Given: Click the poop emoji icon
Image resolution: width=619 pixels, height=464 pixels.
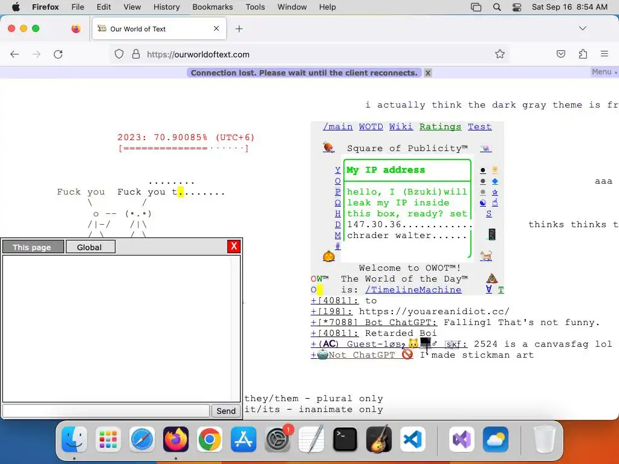Looking at the screenshot, I should pyautogui.click(x=491, y=278).
